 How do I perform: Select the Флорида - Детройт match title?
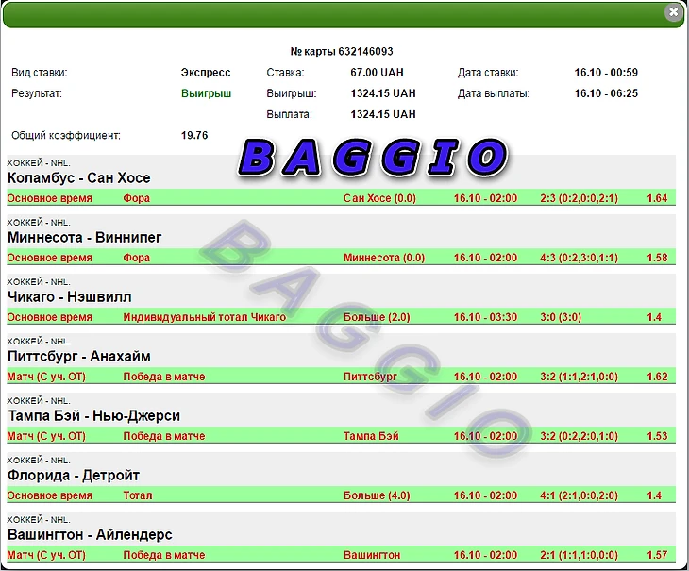[73, 475]
